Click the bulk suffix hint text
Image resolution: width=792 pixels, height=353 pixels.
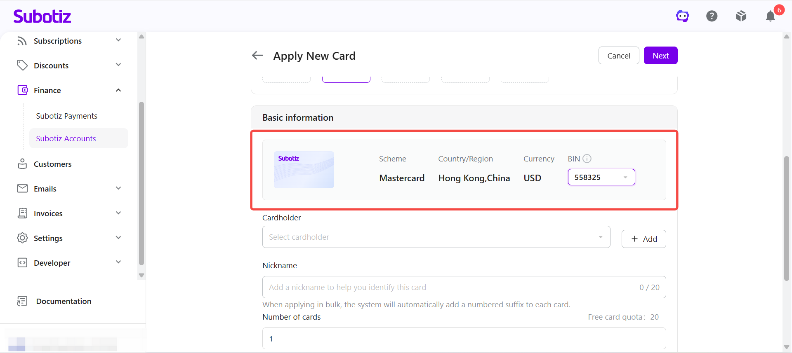click(417, 304)
